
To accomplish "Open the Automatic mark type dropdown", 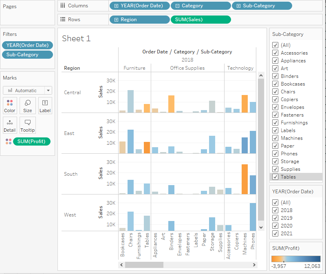I will pos(27,91).
